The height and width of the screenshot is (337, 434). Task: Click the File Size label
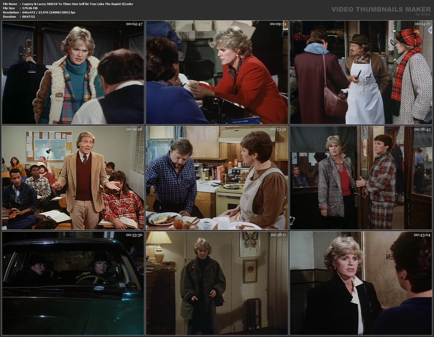[x=9, y=8]
